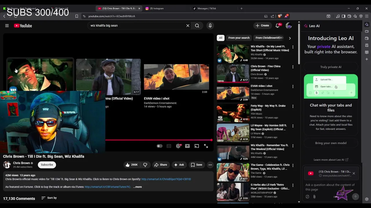Open the Sort by comments dropdown
The height and width of the screenshot is (208, 371).
(x=49, y=198)
